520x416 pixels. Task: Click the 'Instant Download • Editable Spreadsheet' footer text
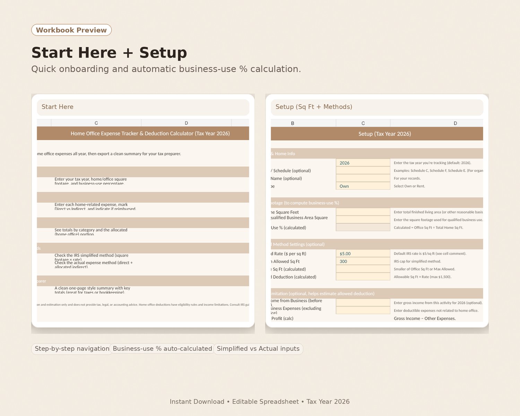[260, 401]
